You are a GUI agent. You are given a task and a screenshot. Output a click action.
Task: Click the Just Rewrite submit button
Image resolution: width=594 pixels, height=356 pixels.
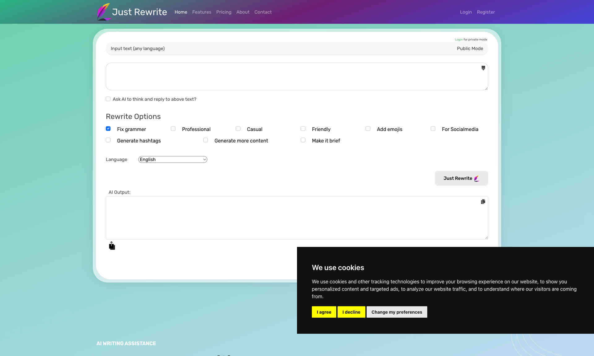pyautogui.click(x=461, y=178)
